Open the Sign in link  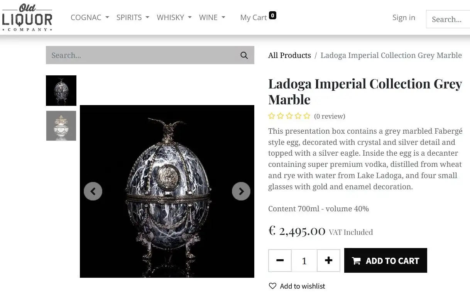[404, 17]
